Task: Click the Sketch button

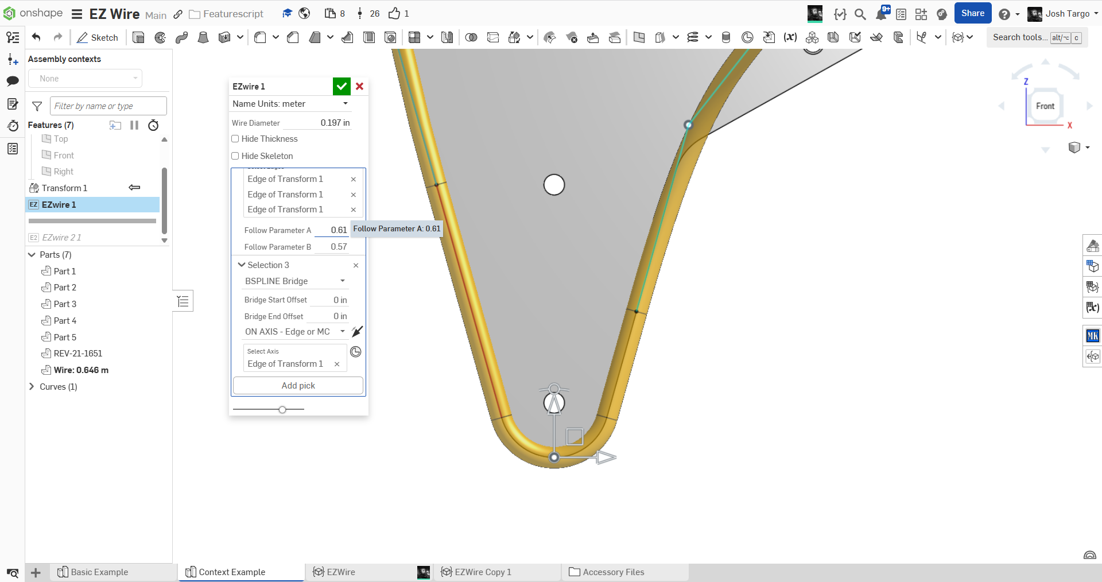Action: [x=98, y=37]
